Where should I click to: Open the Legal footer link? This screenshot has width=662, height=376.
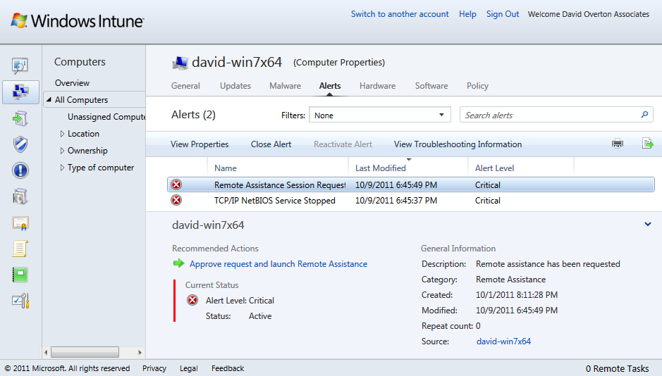[188, 368]
